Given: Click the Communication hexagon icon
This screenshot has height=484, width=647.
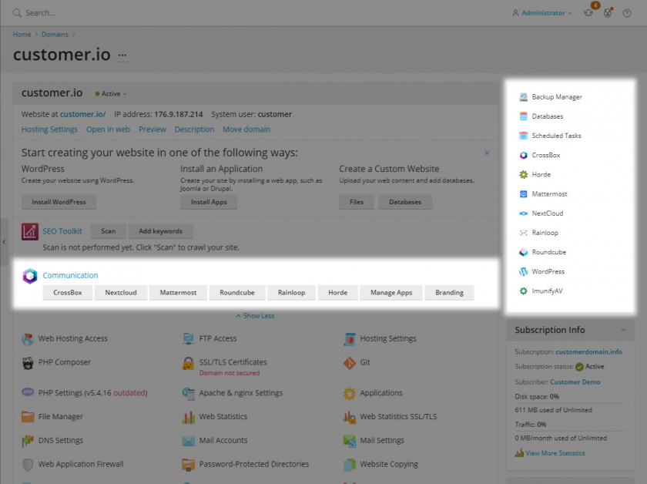Looking at the screenshot, I should click(30, 276).
